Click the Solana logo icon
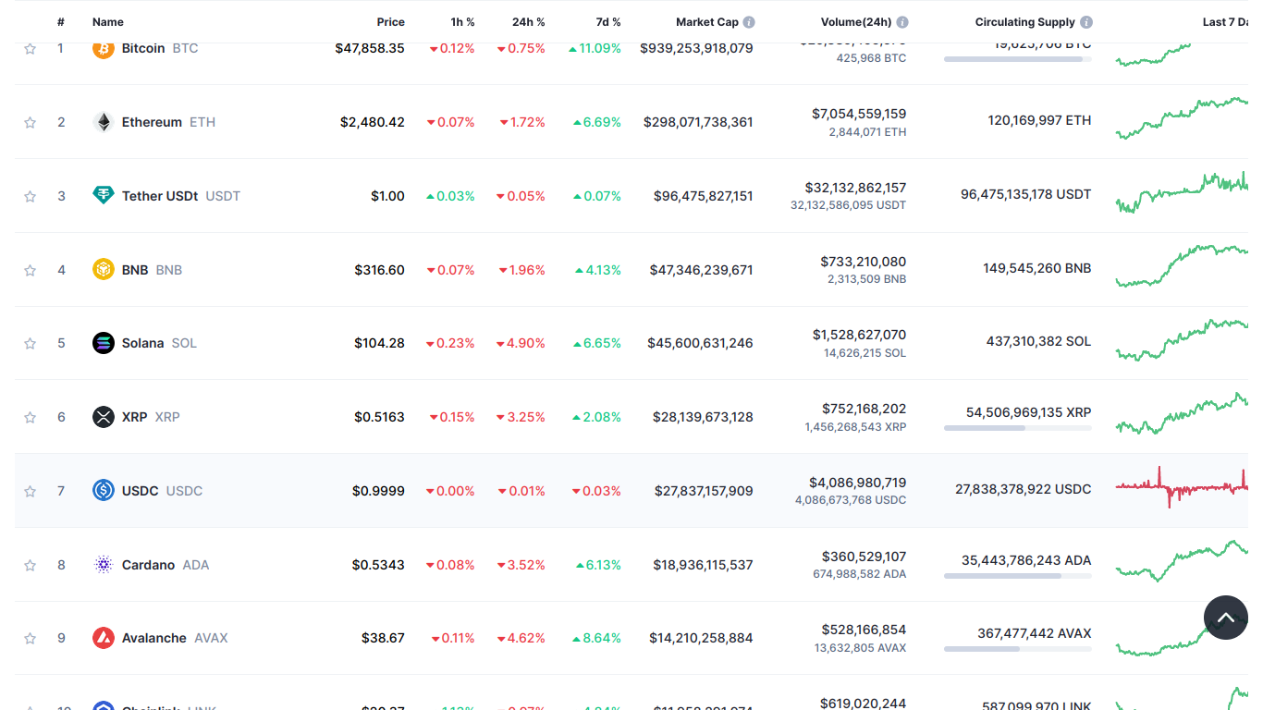This screenshot has height=710, width=1263. tap(104, 343)
